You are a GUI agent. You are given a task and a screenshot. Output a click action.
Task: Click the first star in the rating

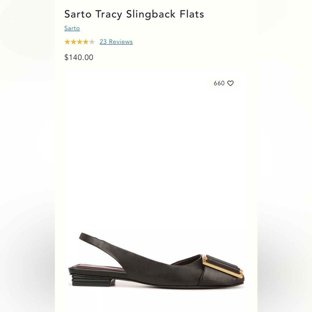67,41
